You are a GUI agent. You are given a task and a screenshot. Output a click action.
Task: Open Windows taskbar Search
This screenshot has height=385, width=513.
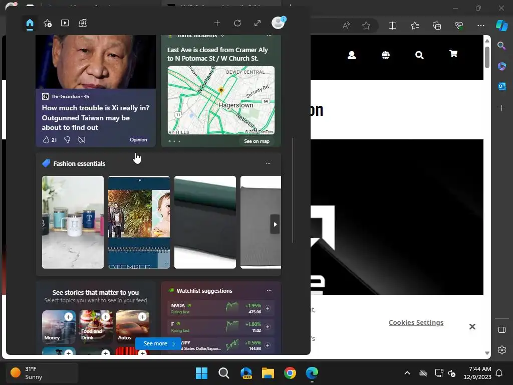pos(224,373)
